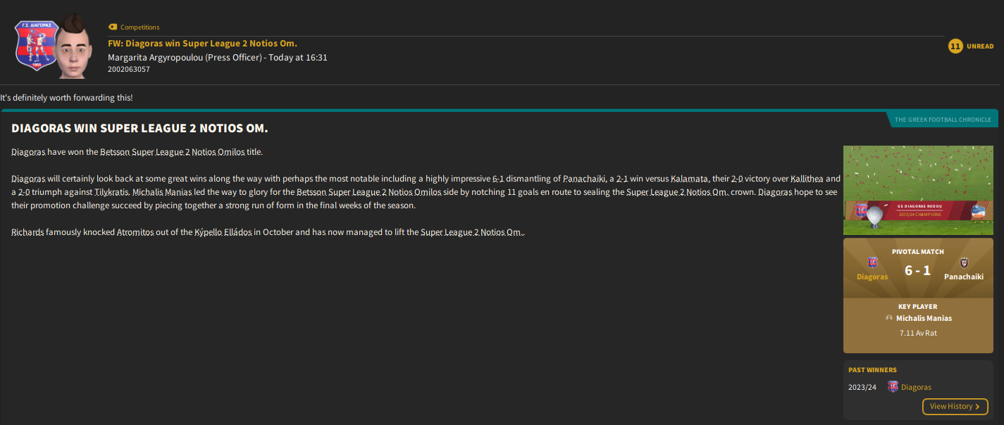Screen dimensions: 1004x425
Task: Click the Betsson Super League 2 Notios Omilos link in the first sentence
Action: [x=172, y=152]
